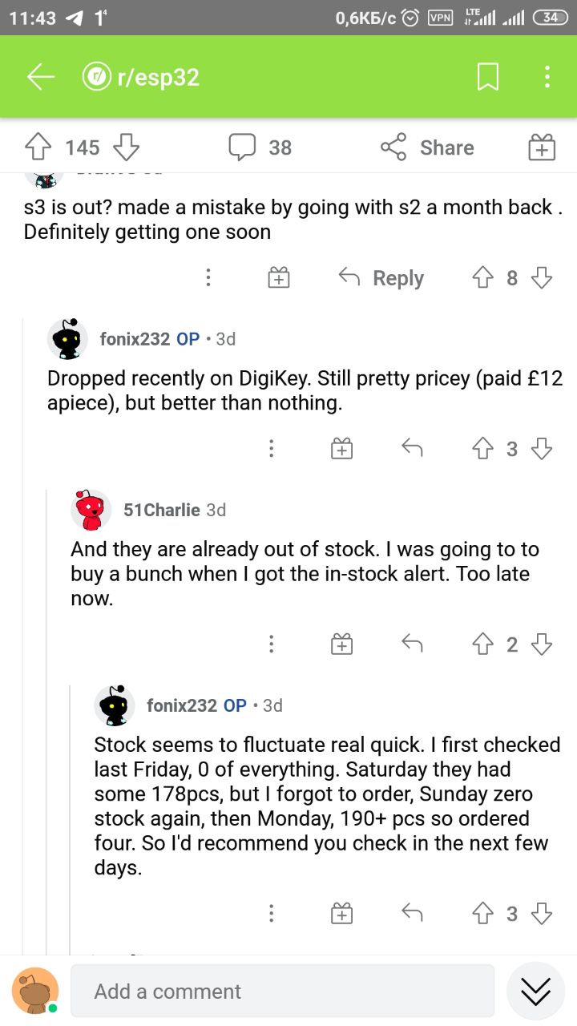
Task: Open the 38 comments icon
Action: tap(242, 147)
